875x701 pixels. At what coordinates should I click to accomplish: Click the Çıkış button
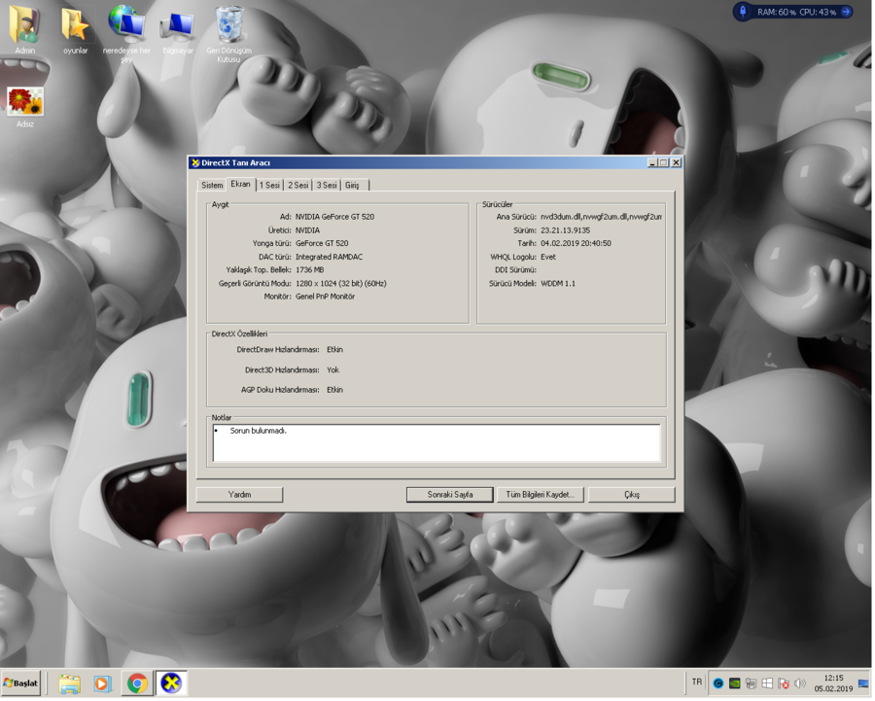click(x=632, y=495)
